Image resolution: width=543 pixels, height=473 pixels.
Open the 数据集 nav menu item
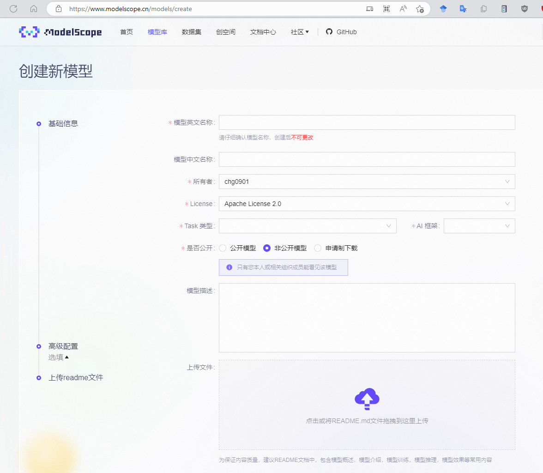(x=192, y=32)
